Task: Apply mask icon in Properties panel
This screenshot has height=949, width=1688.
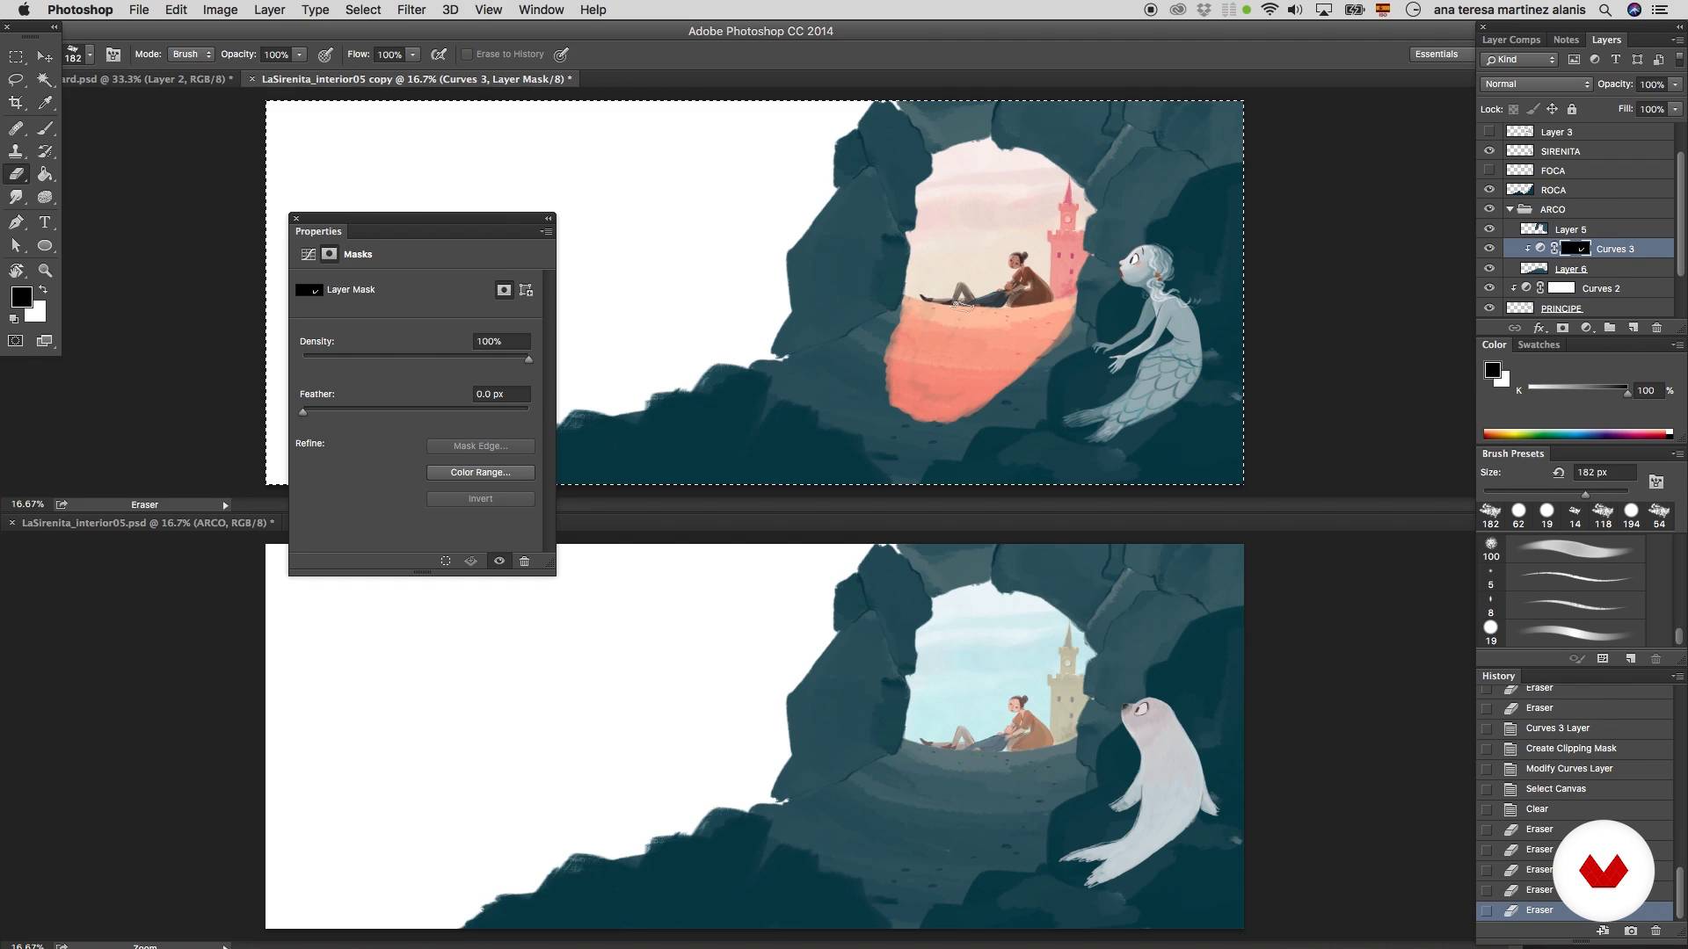Action: coord(471,561)
